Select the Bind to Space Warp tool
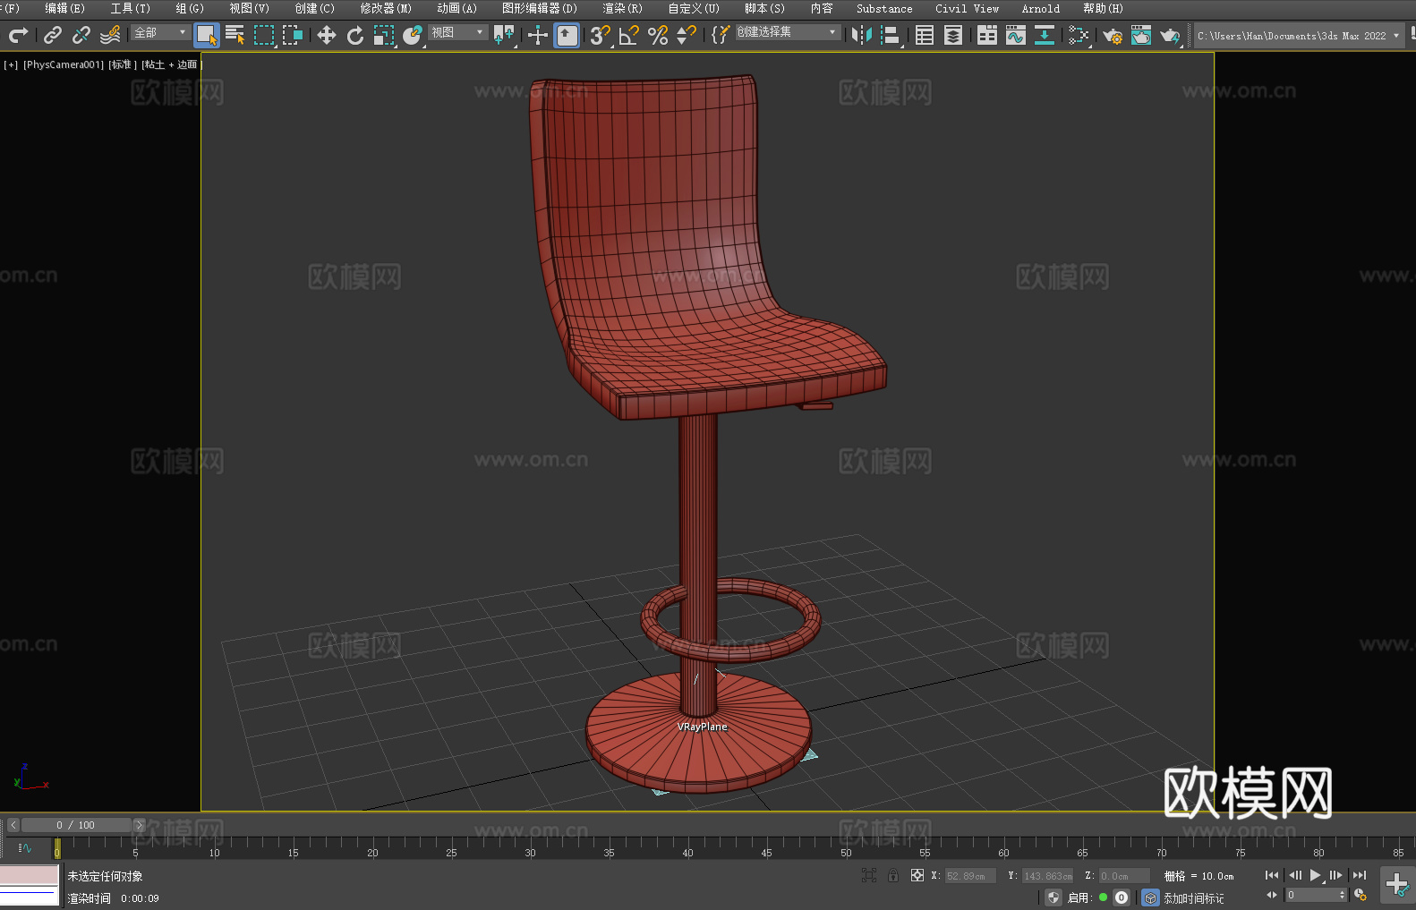 [x=110, y=35]
